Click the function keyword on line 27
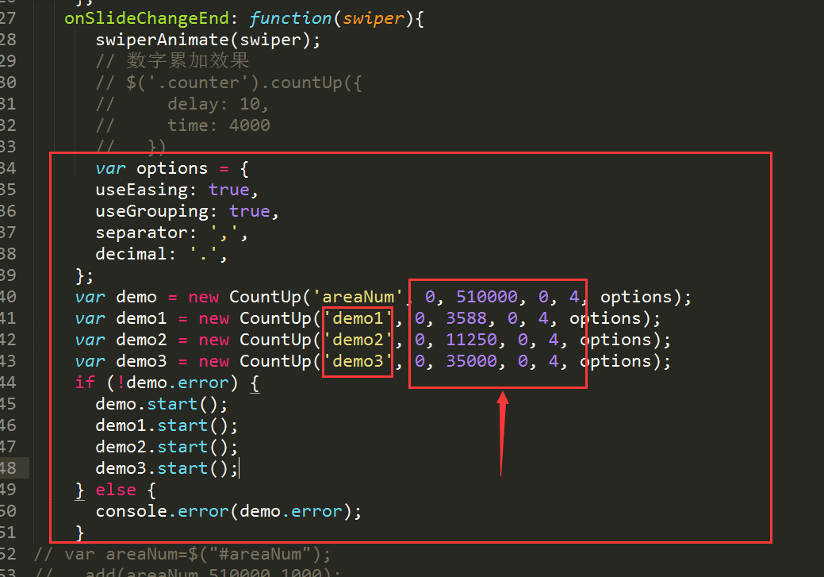Image resolution: width=824 pixels, height=577 pixels. coord(290,18)
